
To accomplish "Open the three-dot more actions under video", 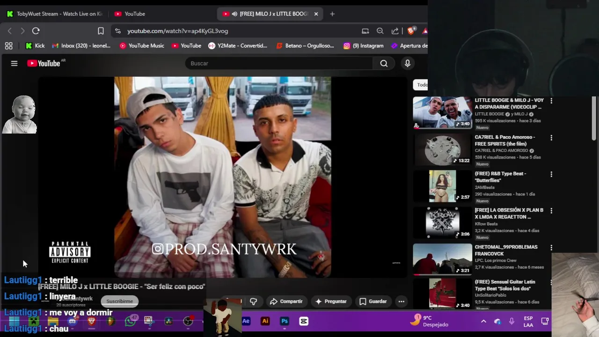I will coord(402,301).
